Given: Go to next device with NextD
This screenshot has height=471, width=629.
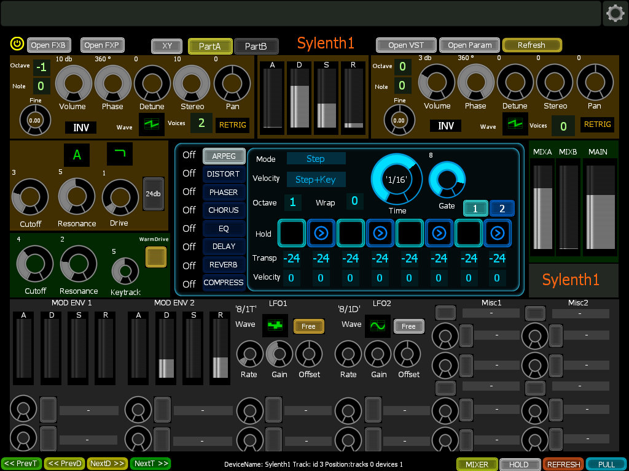Looking at the screenshot, I should [107, 464].
